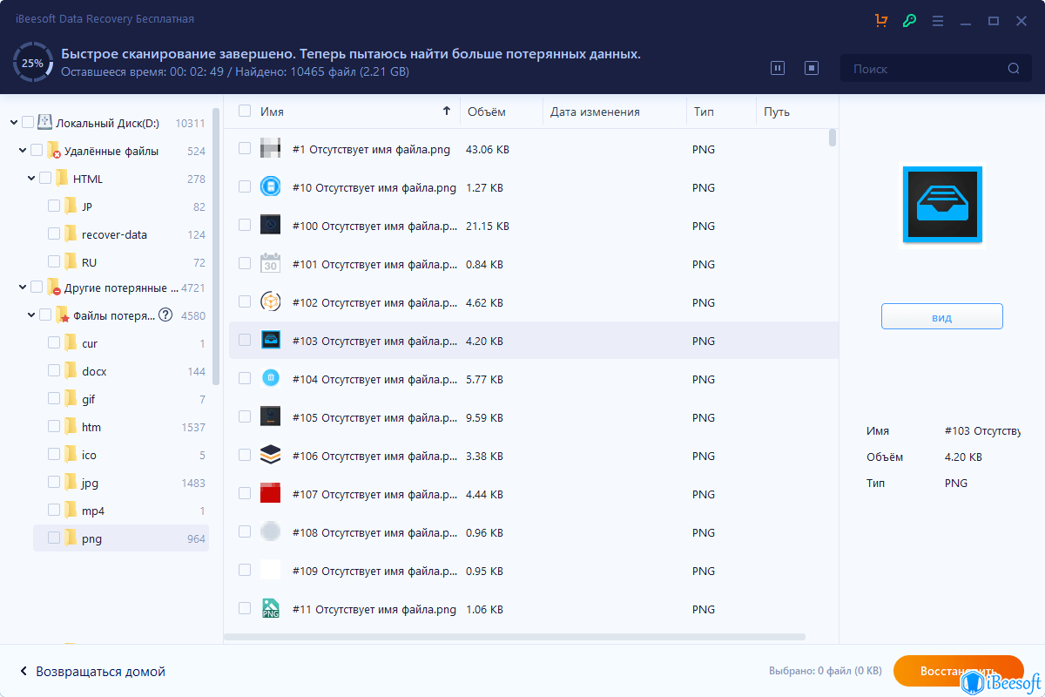Tick the checkbox for file #103
Viewport: 1045px width, 697px height.
(x=245, y=340)
